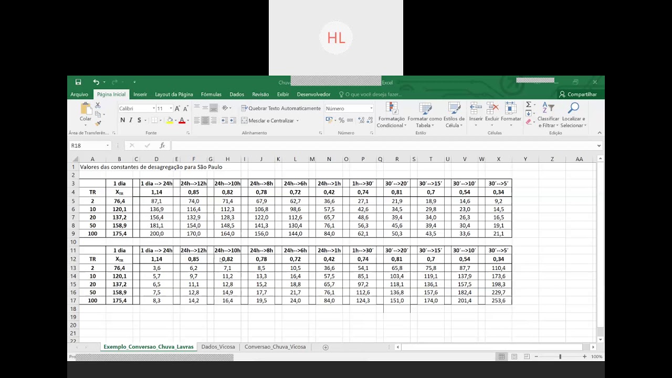Open the Número format dropdown
This screenshot has width=672, height=378.
371,109
